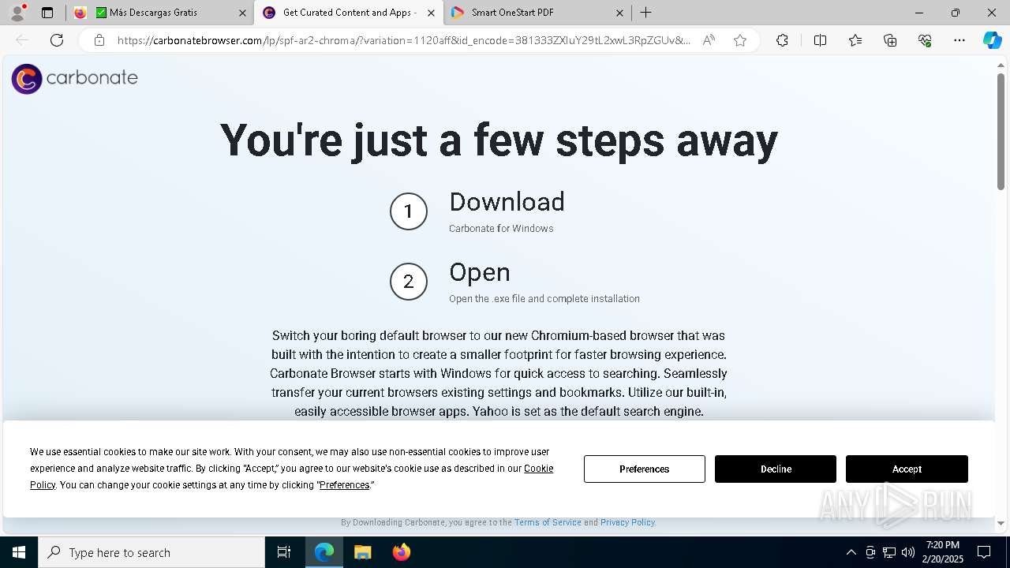
Task: Open Task View
Action: [284, 552]
